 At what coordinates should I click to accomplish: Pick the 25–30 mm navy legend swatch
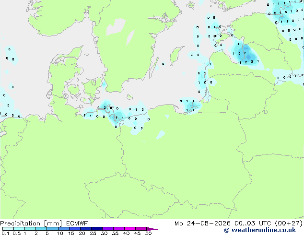97,229
